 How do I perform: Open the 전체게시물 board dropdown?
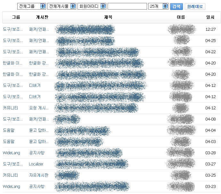pyautogui.click(x=62, y=6)
